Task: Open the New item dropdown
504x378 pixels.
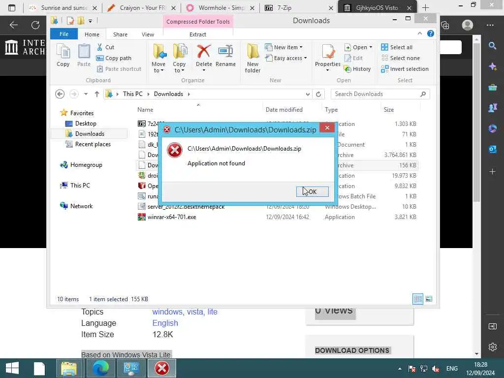Action: tap(283, 47)
